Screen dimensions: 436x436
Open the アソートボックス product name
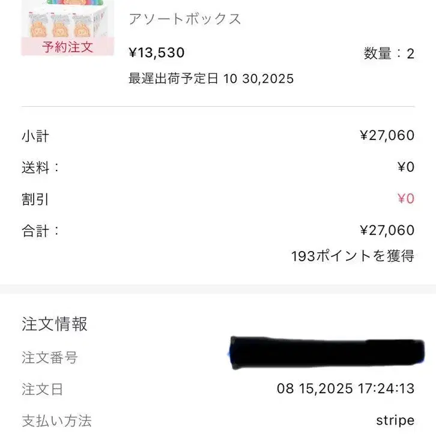click(185, 19)
